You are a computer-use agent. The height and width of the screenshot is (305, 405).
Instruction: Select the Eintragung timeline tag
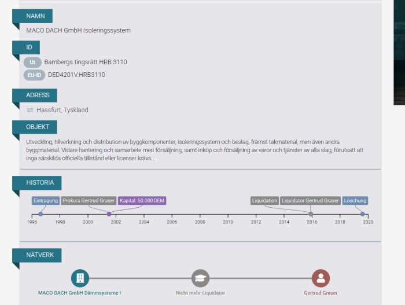(46, 201)
